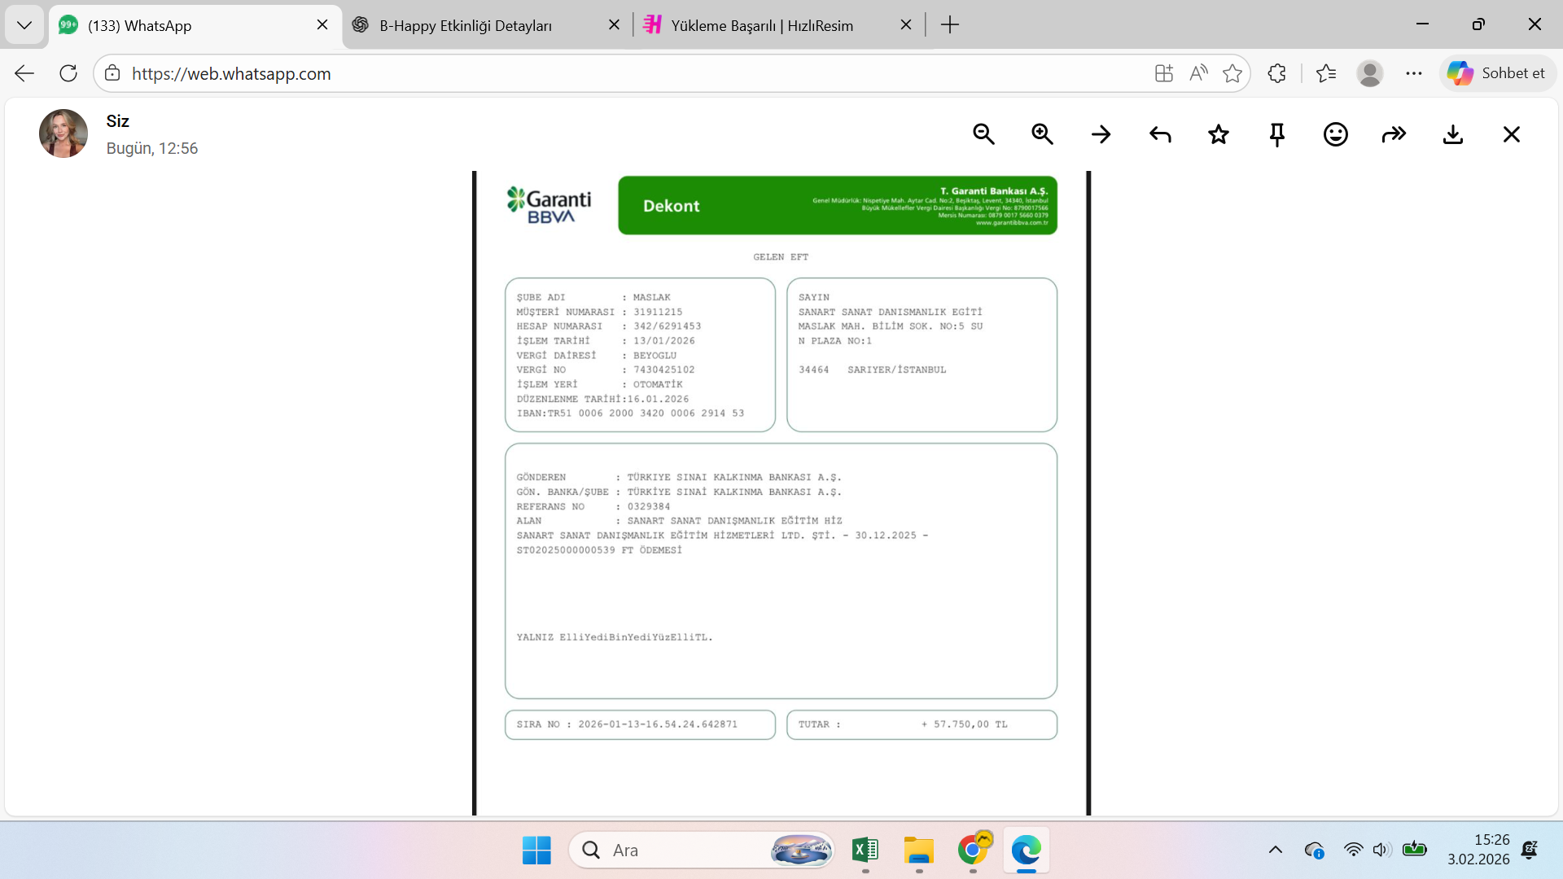Show hidden system tray icons
Image resolution: width=1563 pixels, height=879 pixels.
(x=1276, y=851)
